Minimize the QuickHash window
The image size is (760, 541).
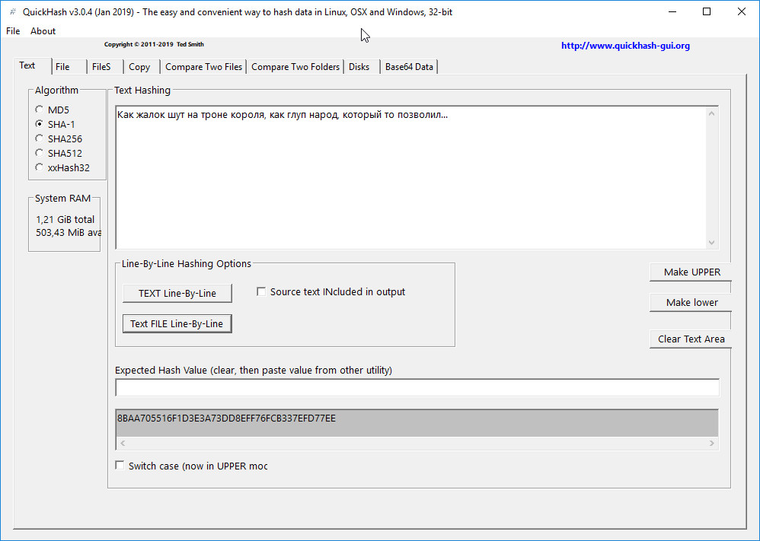point(672,11)
